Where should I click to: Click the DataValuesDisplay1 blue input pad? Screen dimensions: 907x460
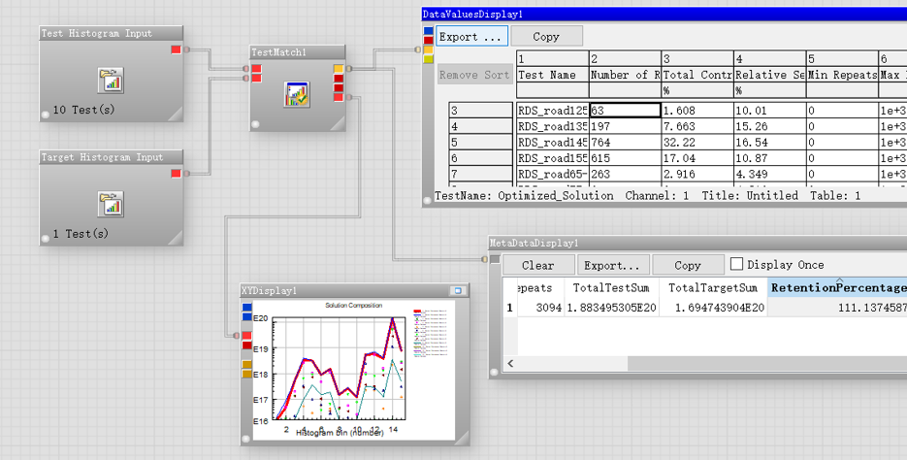[428, 31]
